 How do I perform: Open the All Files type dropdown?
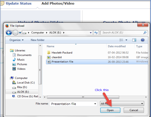(x=122, y=104)
